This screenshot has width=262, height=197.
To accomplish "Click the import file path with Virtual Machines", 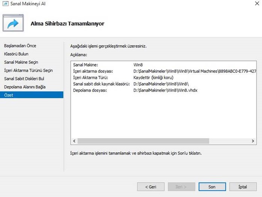I will [x=195, y=71].
